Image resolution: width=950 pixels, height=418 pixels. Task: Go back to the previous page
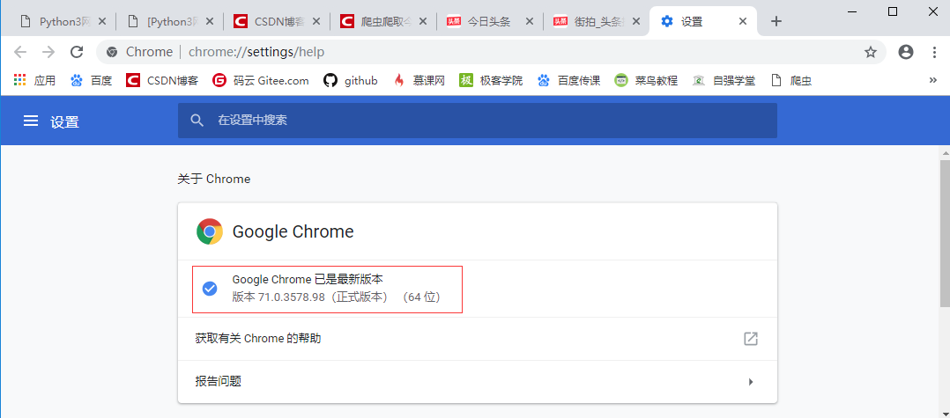20,52
